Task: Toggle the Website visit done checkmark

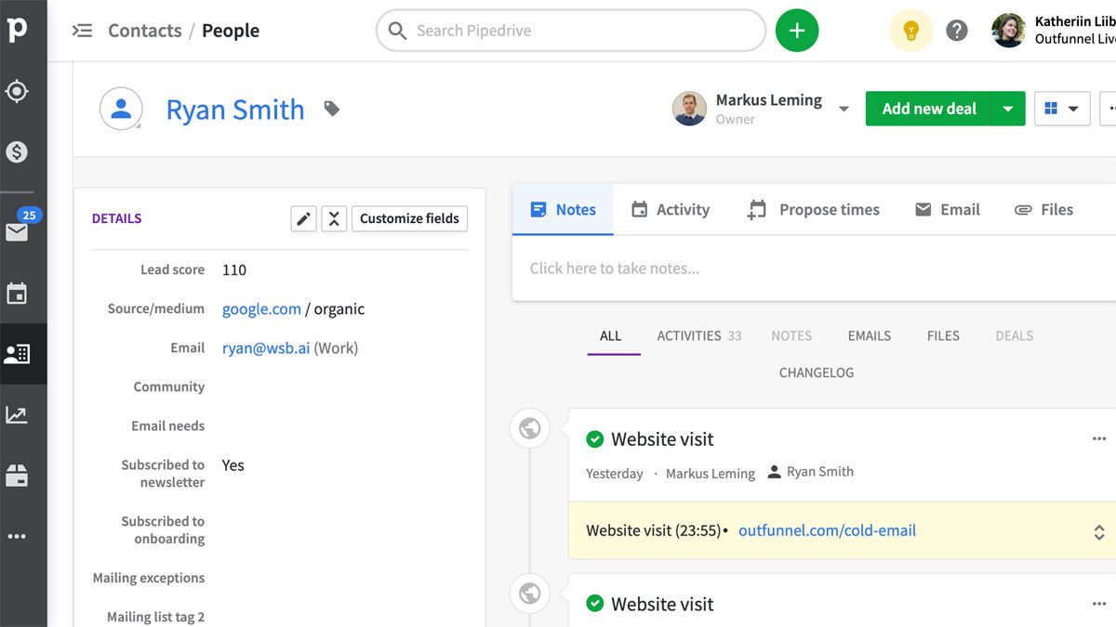Action: [594, 438]
